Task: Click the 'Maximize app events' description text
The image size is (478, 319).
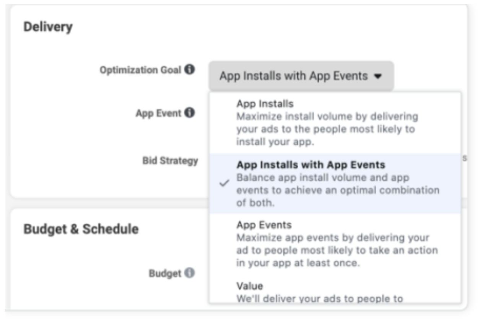Action: pyautogui.click(x=337, y=251)
